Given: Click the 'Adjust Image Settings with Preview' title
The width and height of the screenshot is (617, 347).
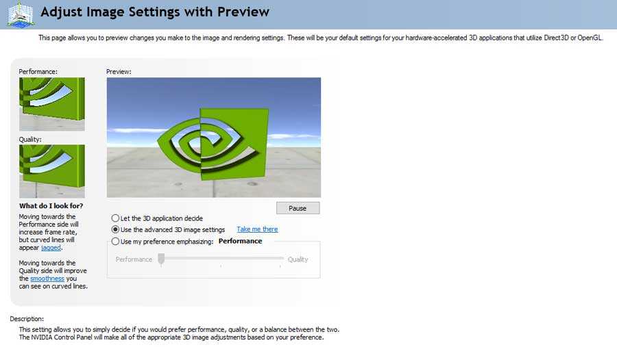Looking at the screenshot, I should [155, 12].
